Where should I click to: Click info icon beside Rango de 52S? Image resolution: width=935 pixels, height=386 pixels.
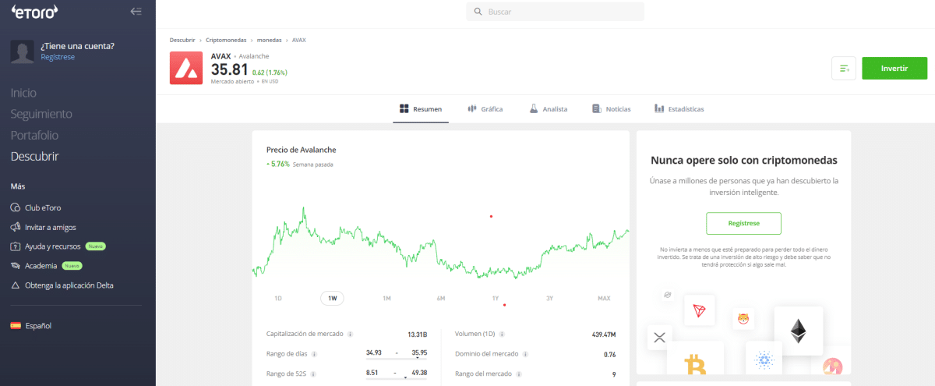[x=313, y=374]
